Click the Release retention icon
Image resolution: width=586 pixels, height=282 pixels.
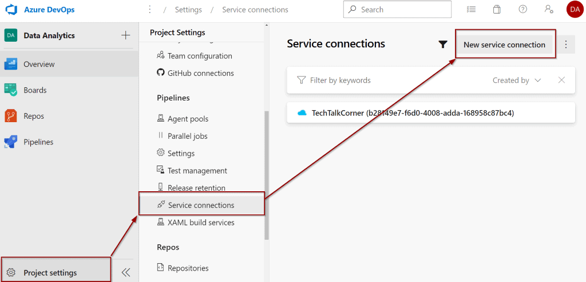click(161, 187)
